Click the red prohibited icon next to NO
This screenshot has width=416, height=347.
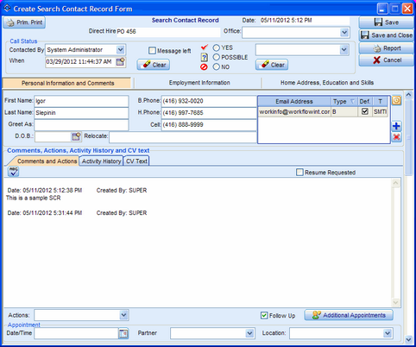point(204,67)
